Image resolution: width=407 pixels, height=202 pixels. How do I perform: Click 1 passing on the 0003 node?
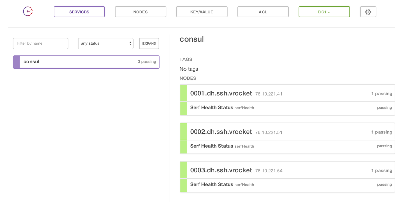(382, 170)
